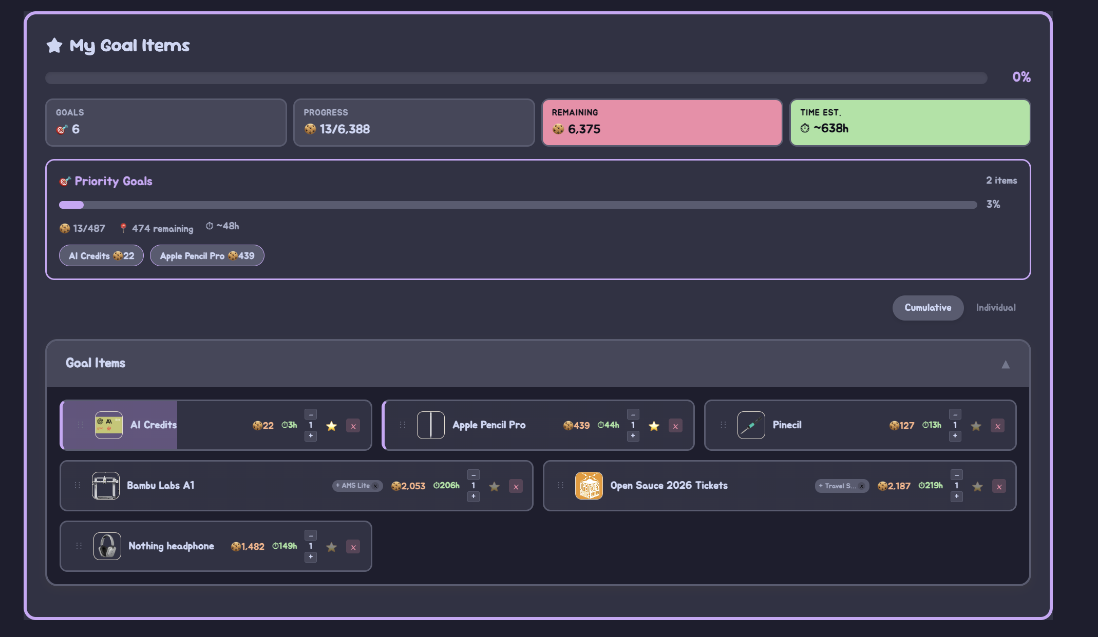The width and height of the screenshot is (1098, 637).
Task: Select the Cumulative view tab
Action: pos(927,308)
